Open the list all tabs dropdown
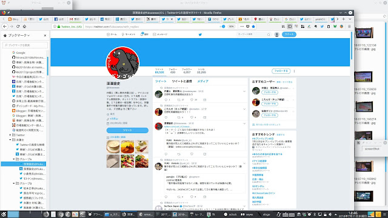The height and width of the screenshot is (218, 388). tap(350, 19)
